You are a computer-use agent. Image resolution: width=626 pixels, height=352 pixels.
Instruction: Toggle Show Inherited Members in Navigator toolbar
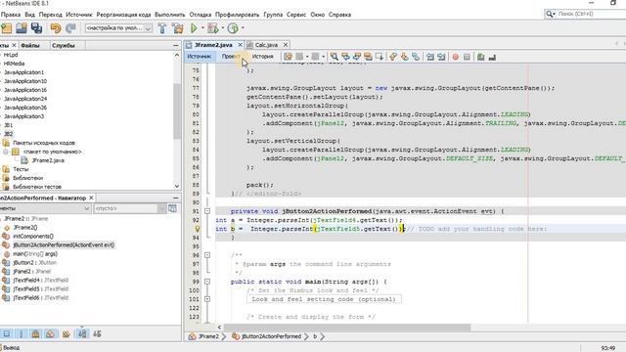click(x=7, y=334)
